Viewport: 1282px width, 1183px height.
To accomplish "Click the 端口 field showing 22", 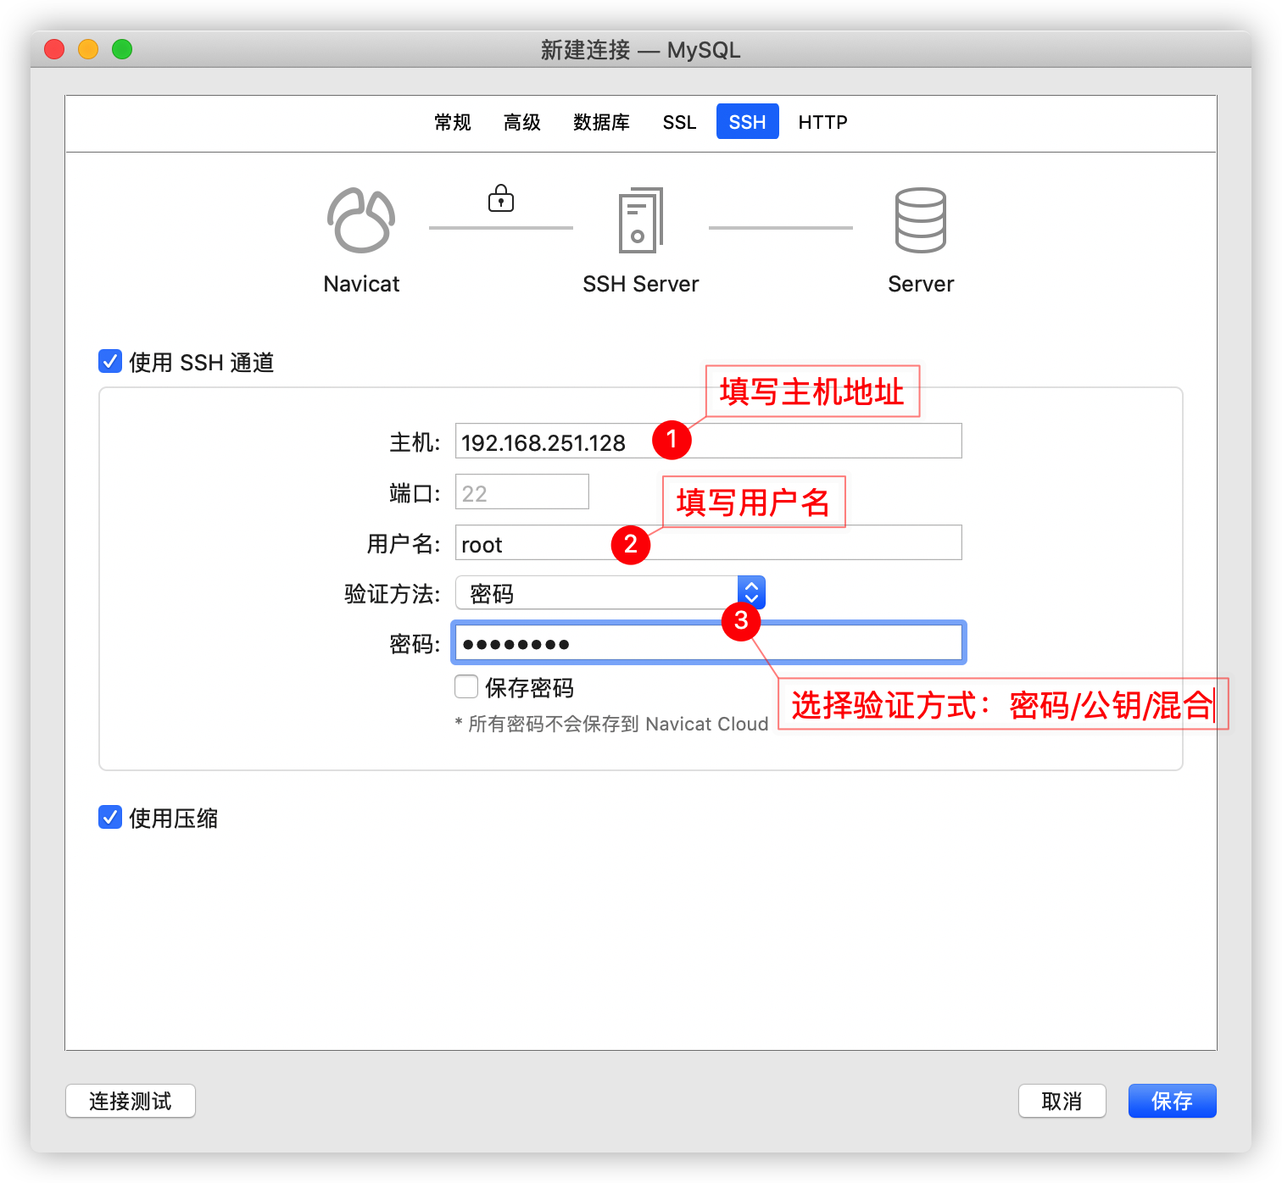I will click(x=522, y=492).
